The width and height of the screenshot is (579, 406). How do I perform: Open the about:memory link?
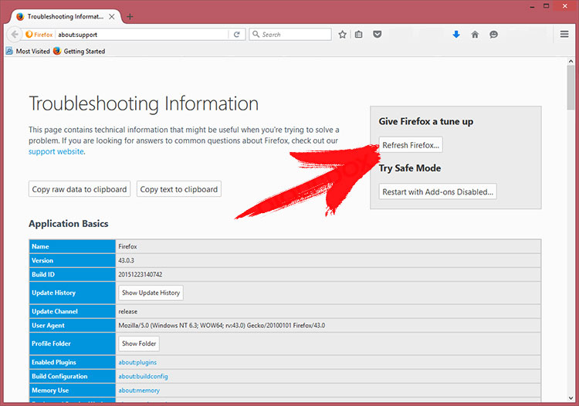click(x=139, y=391)
